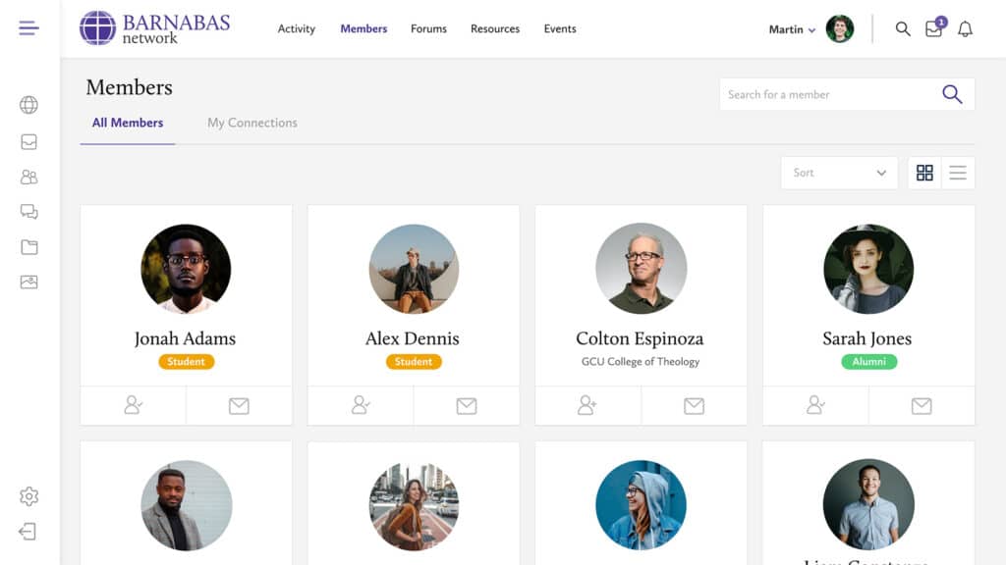The image size is (1006, 565).
Task: Switch to My Connections tab
Action: coord(251,123)
